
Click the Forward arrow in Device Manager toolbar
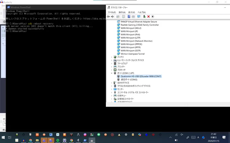[112, 16]
